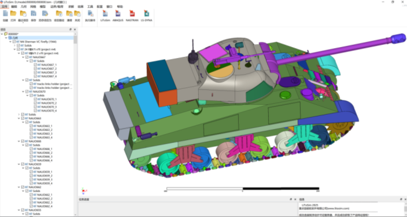Click the 另存项目为 save-as icon
This screenshot has height=217, width=407.
click(45, 14)
